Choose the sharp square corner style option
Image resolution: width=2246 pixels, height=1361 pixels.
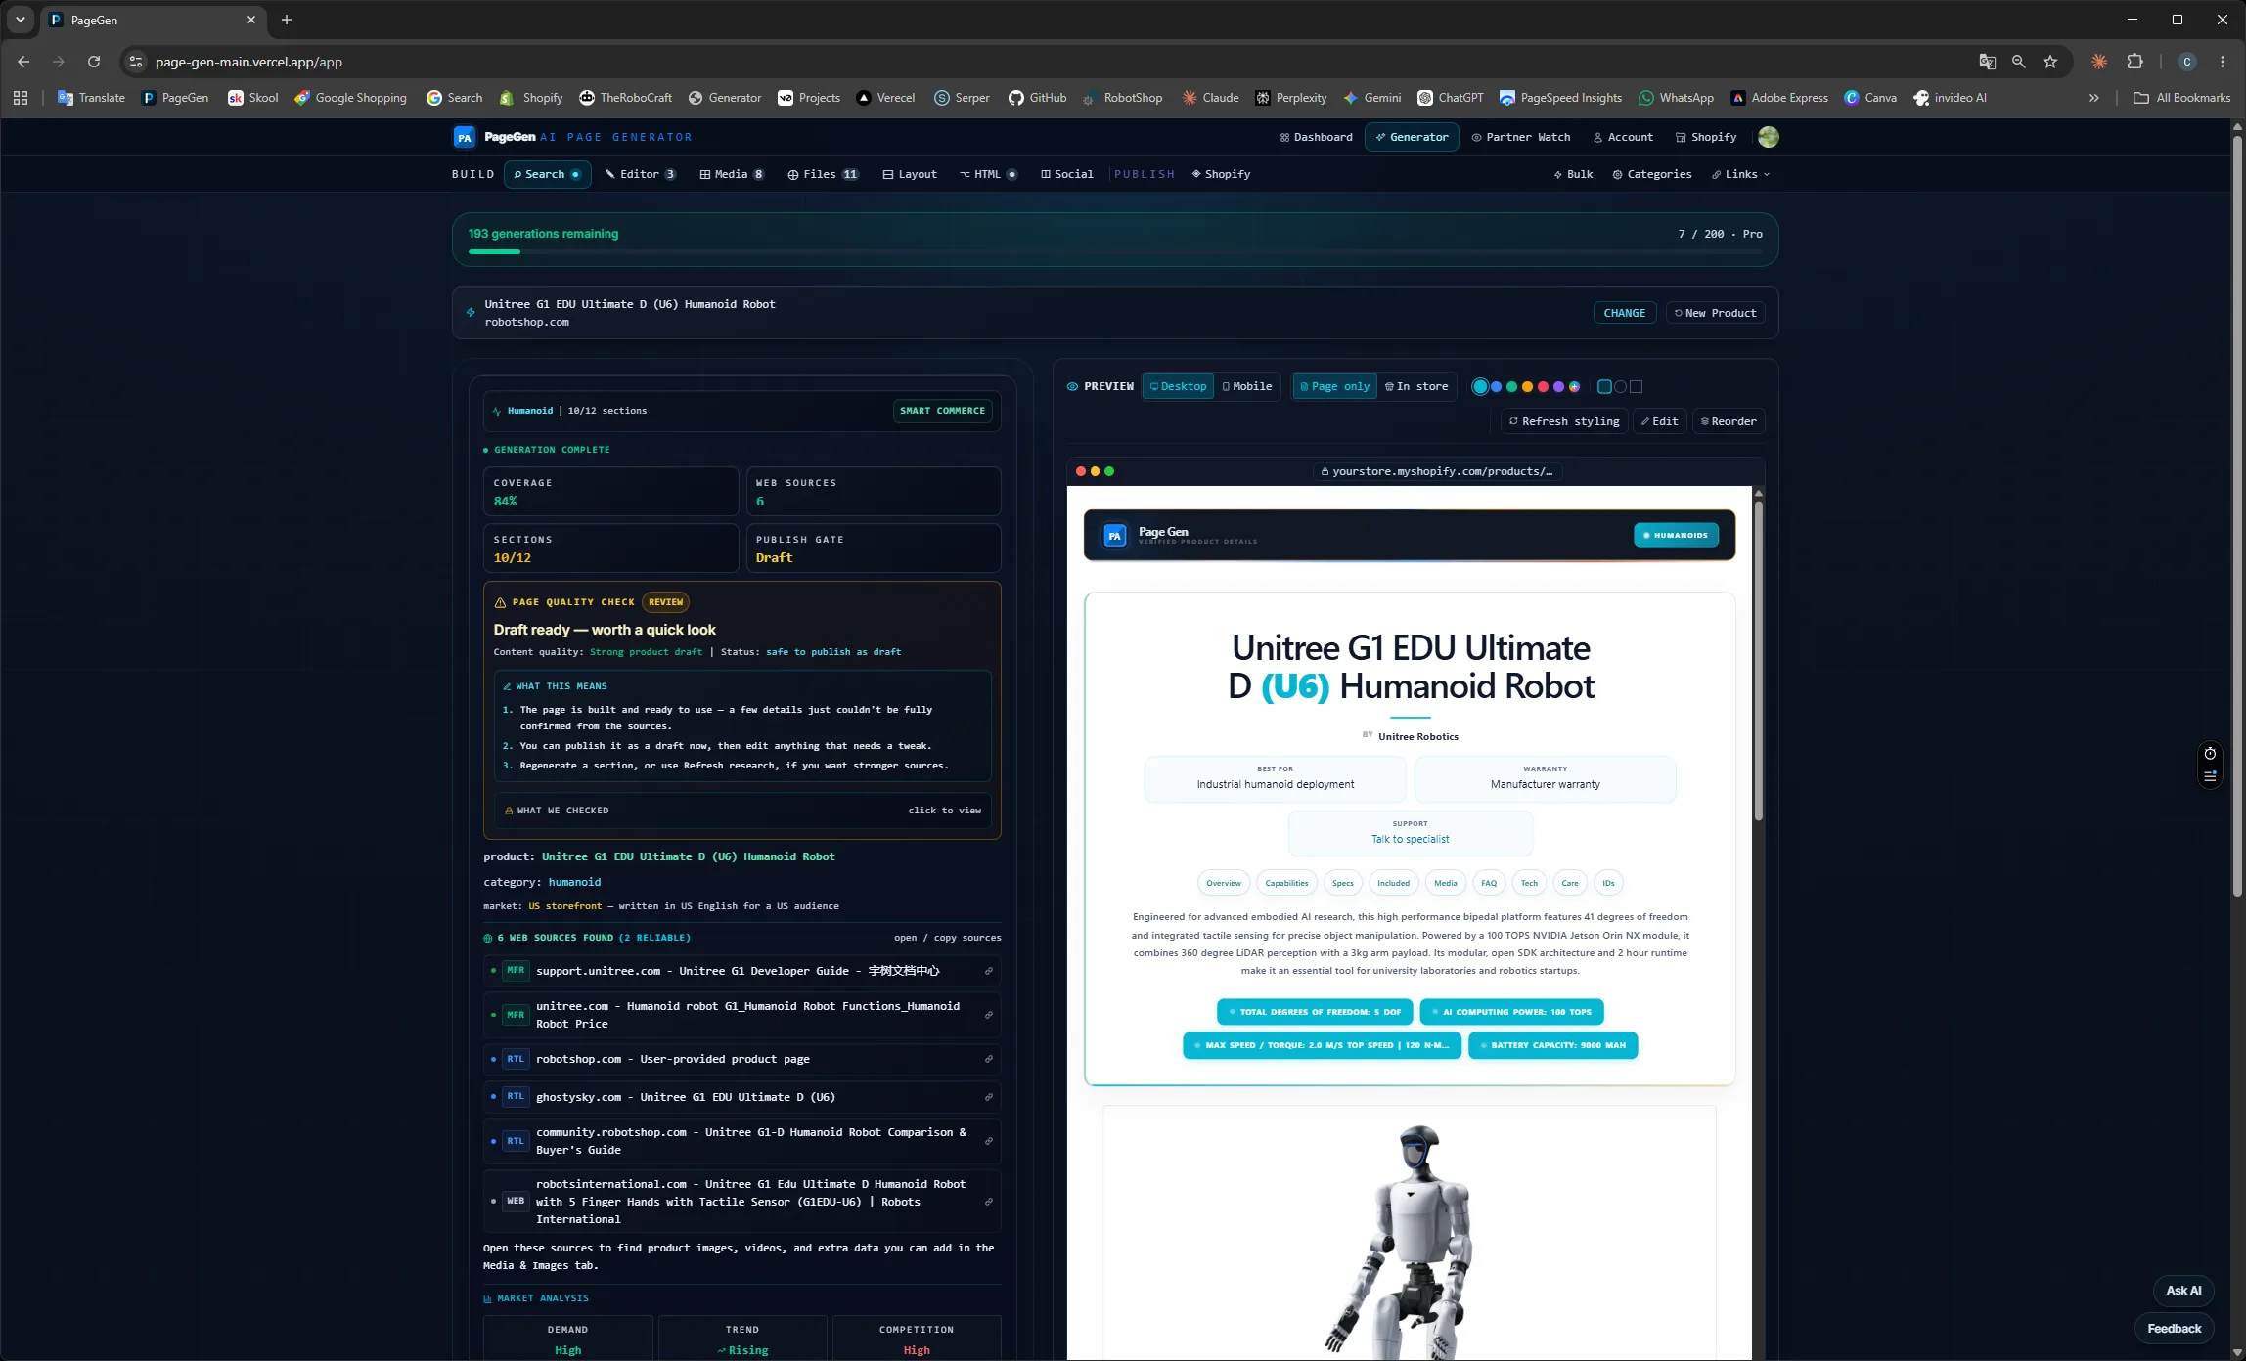(1636, 386)
